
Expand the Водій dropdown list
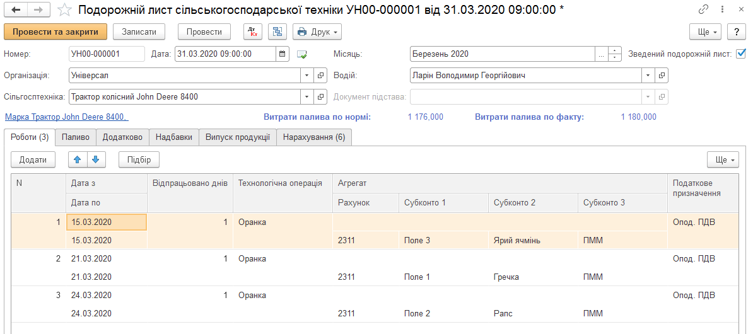click(x=648, y=76)
